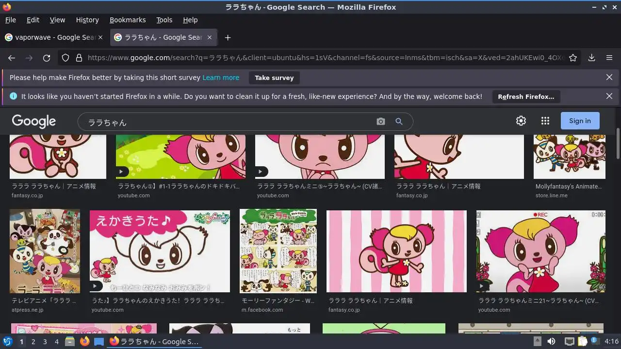This screenshot has width=621, height=349.
Task: View site info via the padlock icon
Action: pyautogui.click(x=79, y=58)
